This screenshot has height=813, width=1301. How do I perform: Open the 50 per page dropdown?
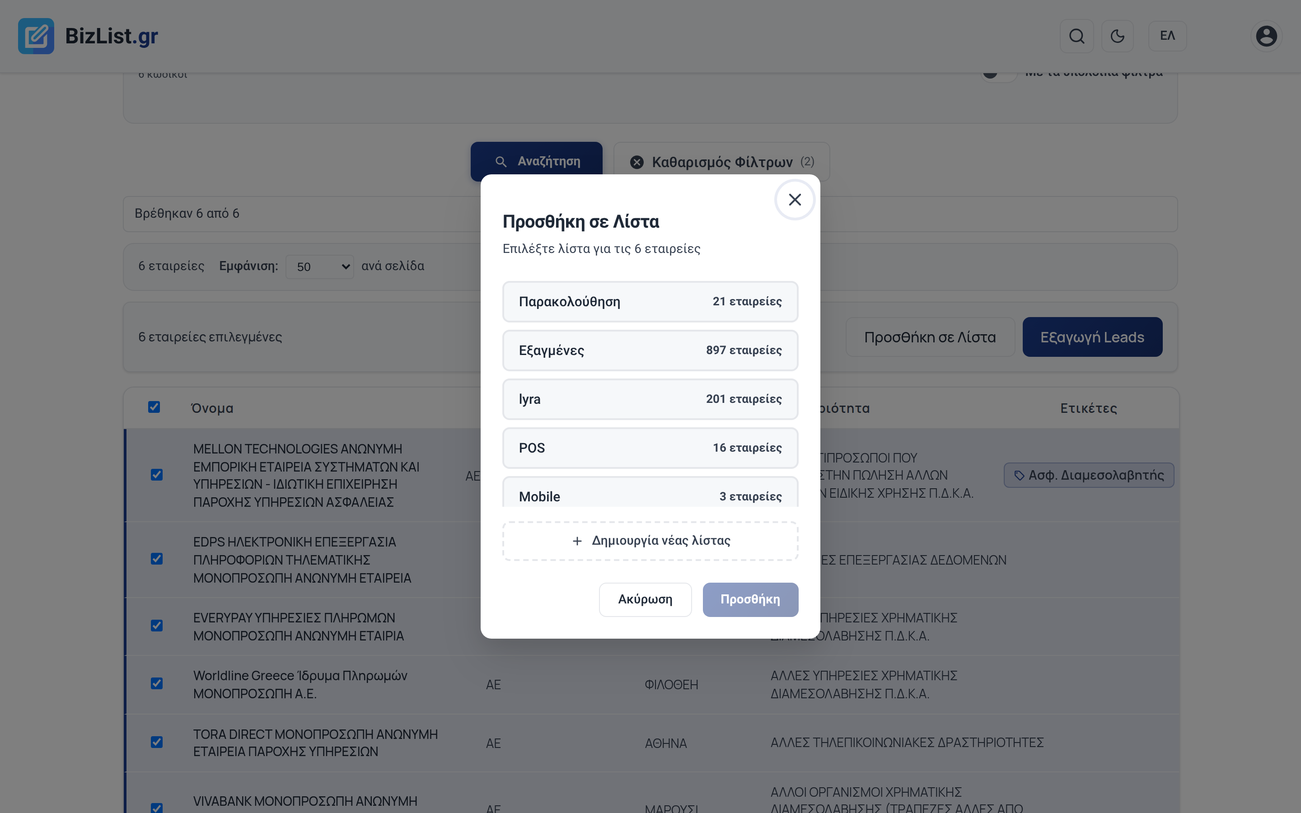[x=320, y=266]
